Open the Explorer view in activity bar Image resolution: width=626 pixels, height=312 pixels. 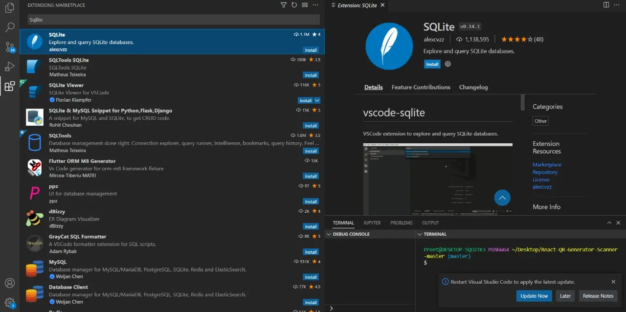pyautogui.click(x=9, y=8)
